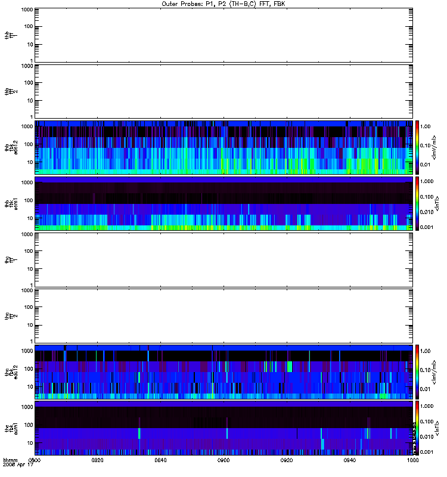Click the '0940' time axis label
447x477 pixels.
[x=350, y=460]
